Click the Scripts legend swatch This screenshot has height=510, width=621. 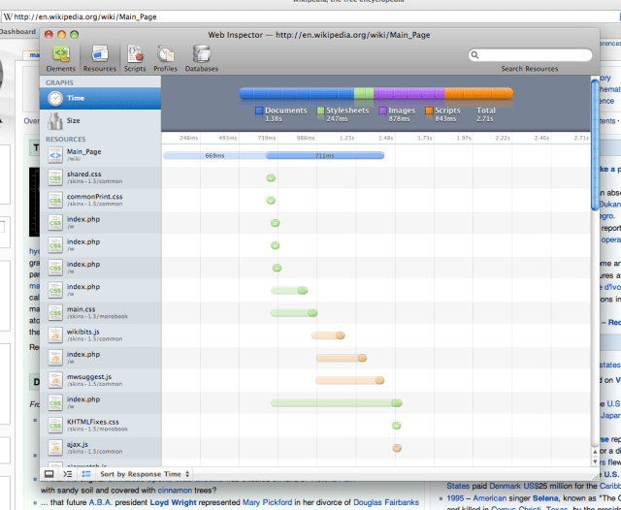[x=429, y=111]
